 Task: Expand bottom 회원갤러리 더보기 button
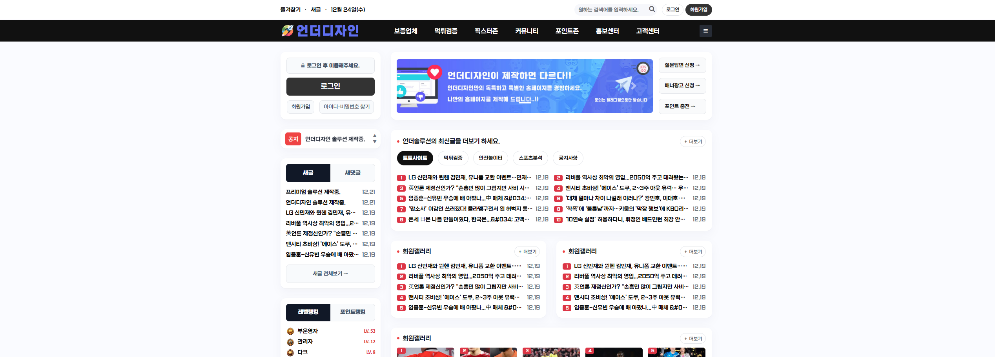click(x=692, y=339)
